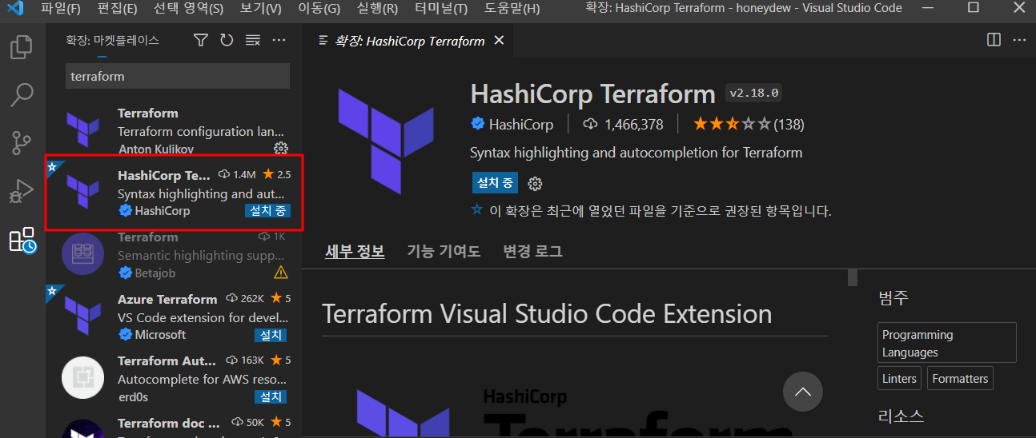The width and height of the screenshot is (1036, 438).
Task: Open the 편집(E) menu
Action: click(117, 9)
